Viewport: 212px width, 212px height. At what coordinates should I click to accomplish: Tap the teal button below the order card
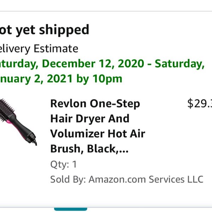[x=71, y=209]
